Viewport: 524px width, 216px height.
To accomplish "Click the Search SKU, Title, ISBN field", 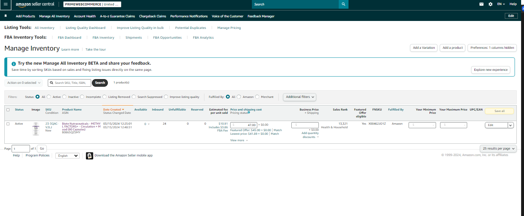I will click(x=69, y=83).
